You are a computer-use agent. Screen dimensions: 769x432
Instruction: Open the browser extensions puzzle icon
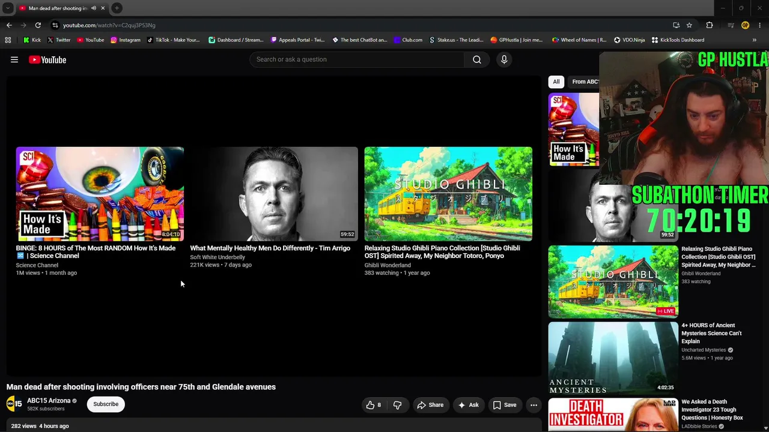(710, 25)
